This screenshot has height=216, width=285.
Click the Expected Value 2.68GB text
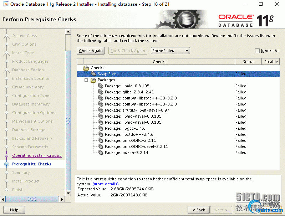[116, 189]
